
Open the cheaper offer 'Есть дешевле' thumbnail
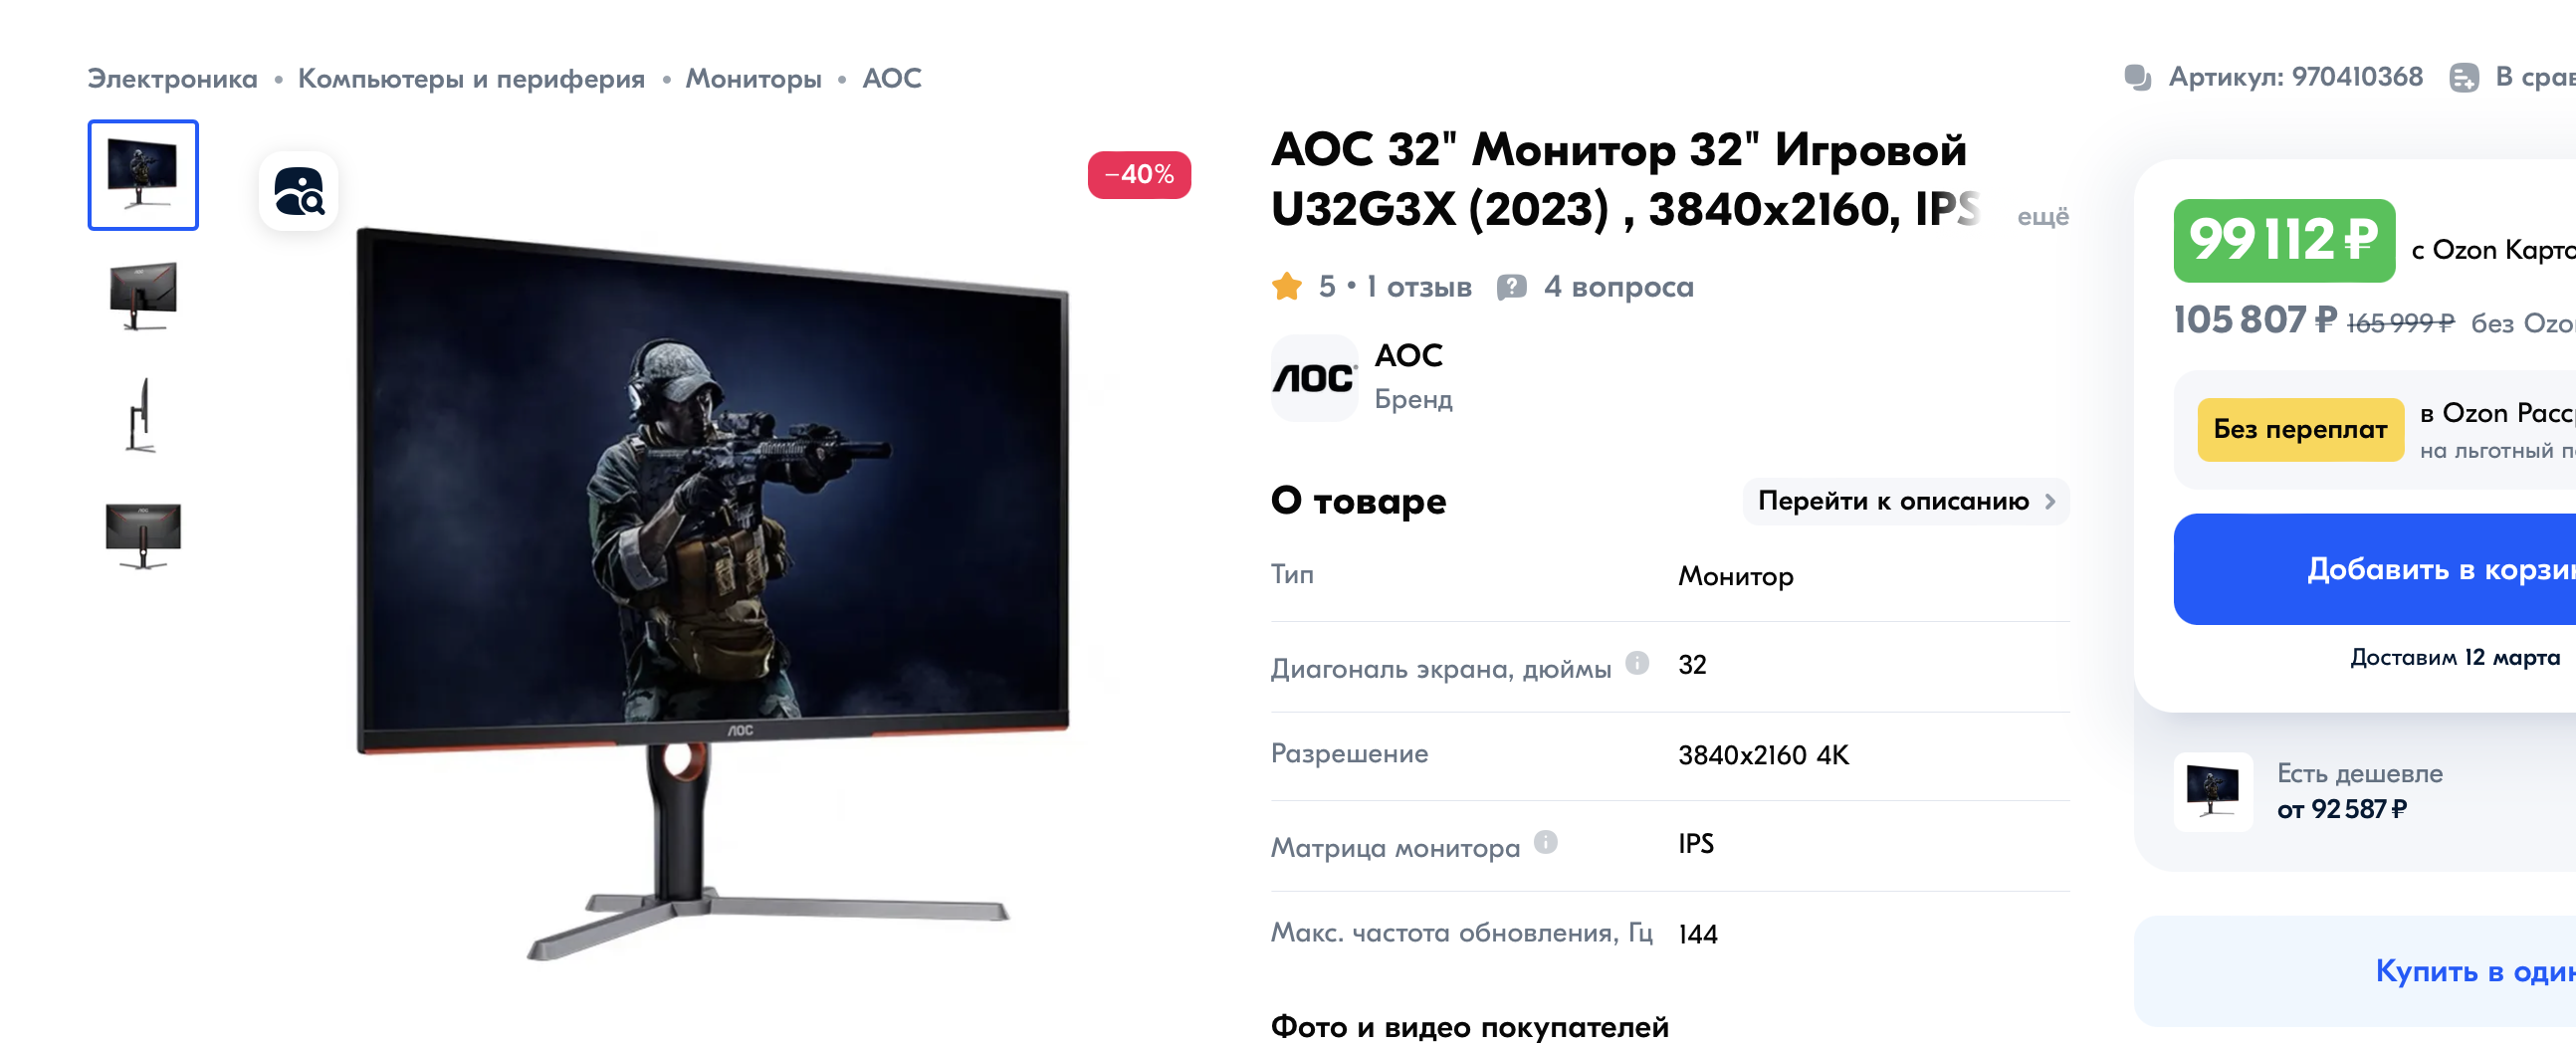(x=2213, y=792)
